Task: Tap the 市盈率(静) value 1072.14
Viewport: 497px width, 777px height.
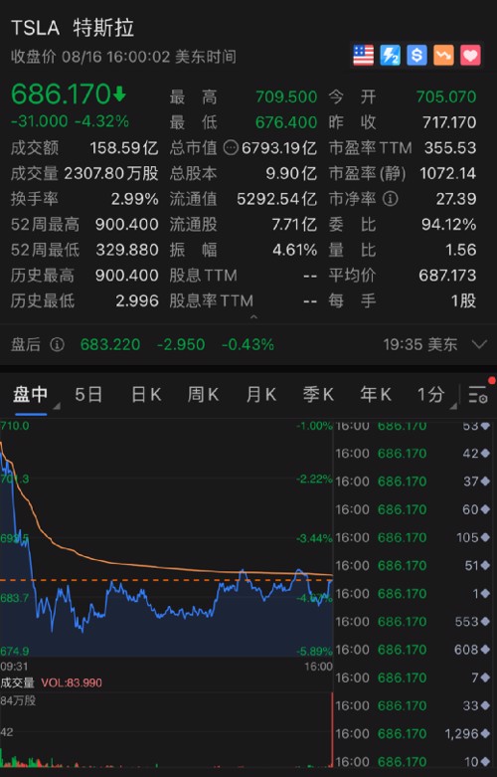Action: (x=448, y=173)
